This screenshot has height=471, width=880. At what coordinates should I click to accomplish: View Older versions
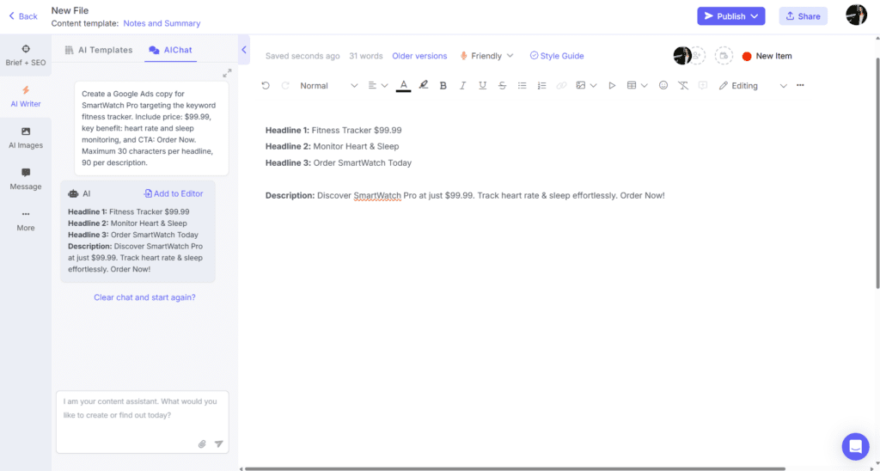[x=419, y=56]
